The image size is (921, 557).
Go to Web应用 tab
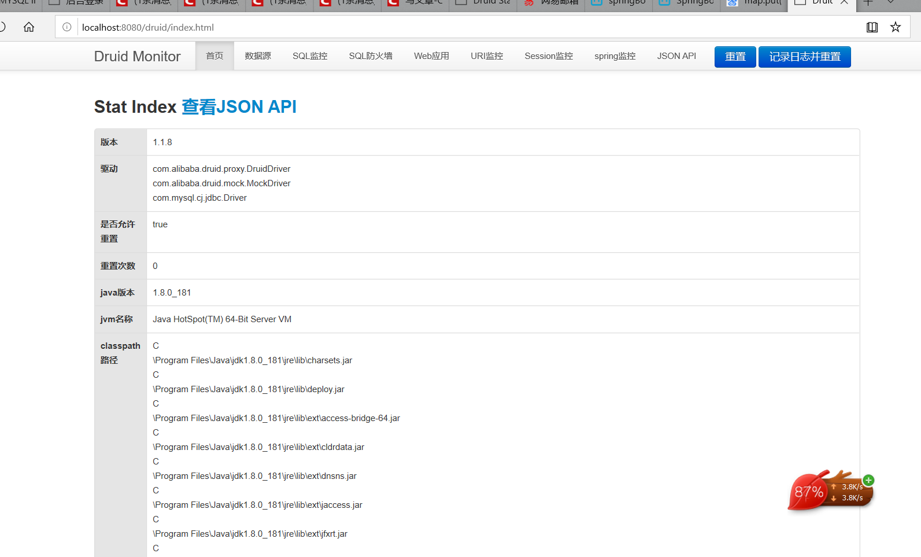[x=431, y=56]
